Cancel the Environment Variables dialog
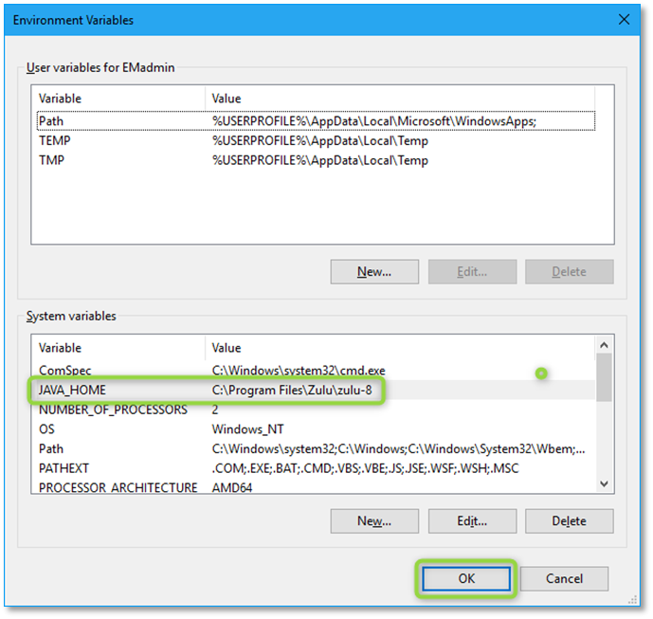This screenshot has width=653, height=619. tap(564, 578)
